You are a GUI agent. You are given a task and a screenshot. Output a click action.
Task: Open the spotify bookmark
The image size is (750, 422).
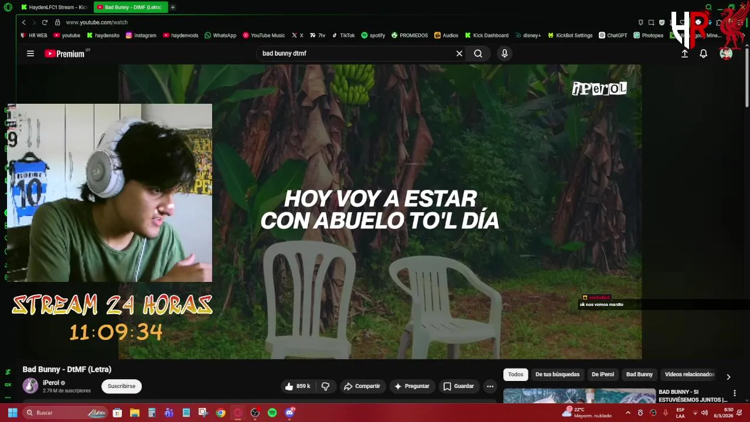pyautogui.click(x=373, y=35)
